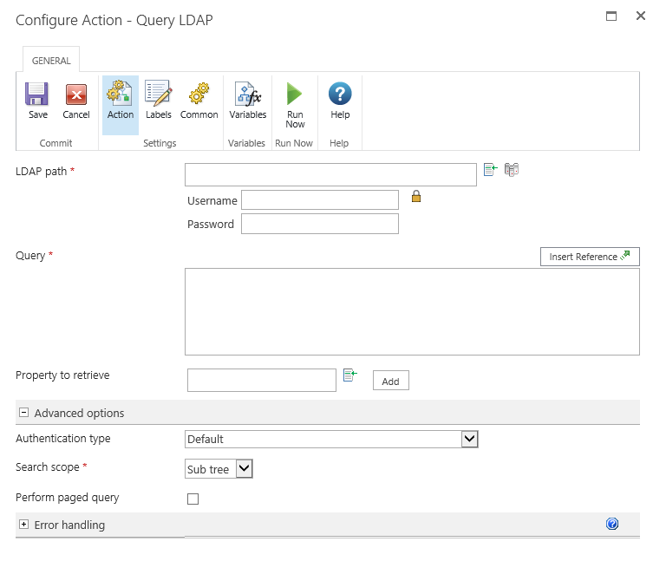This screenshot has width=653, height=561.
Task: Click the Insert Reference button
Action: point(590,257)
